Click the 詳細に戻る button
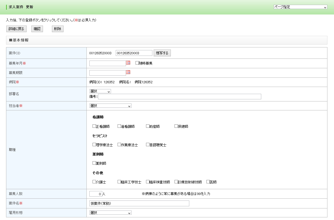The image size is (334, 220). pyautogui.click(x=16, y=29)
